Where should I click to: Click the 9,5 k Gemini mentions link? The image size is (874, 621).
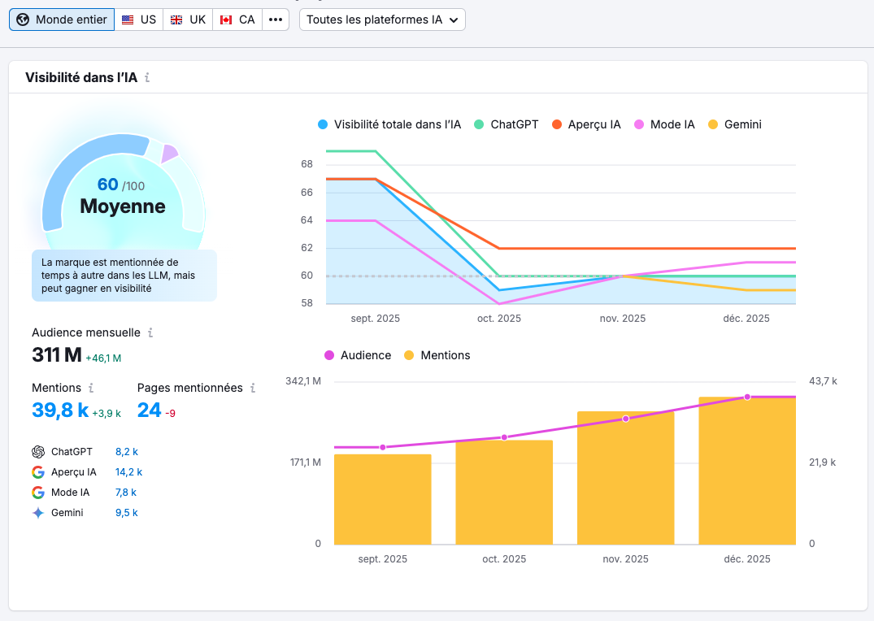(126, 512)
